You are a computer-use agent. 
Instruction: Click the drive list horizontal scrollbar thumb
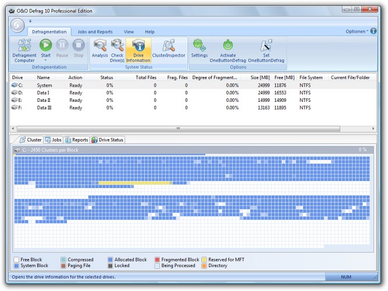coord(179,129)
